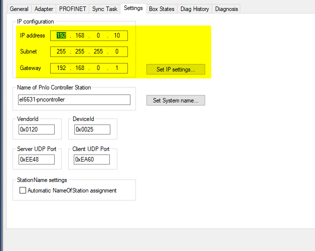Focus the PnIo Controller Station name field

(74, 99)
